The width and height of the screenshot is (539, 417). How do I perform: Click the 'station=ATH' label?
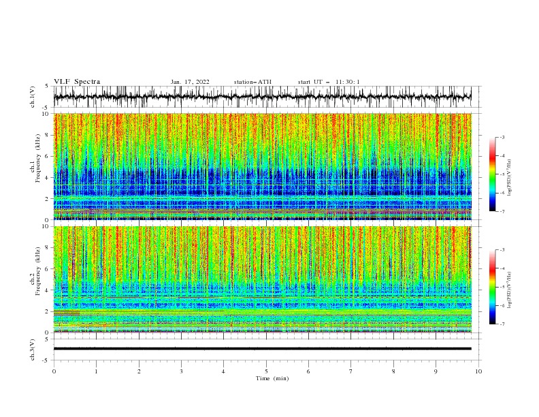pyautogui.click(x=252, y=82)
